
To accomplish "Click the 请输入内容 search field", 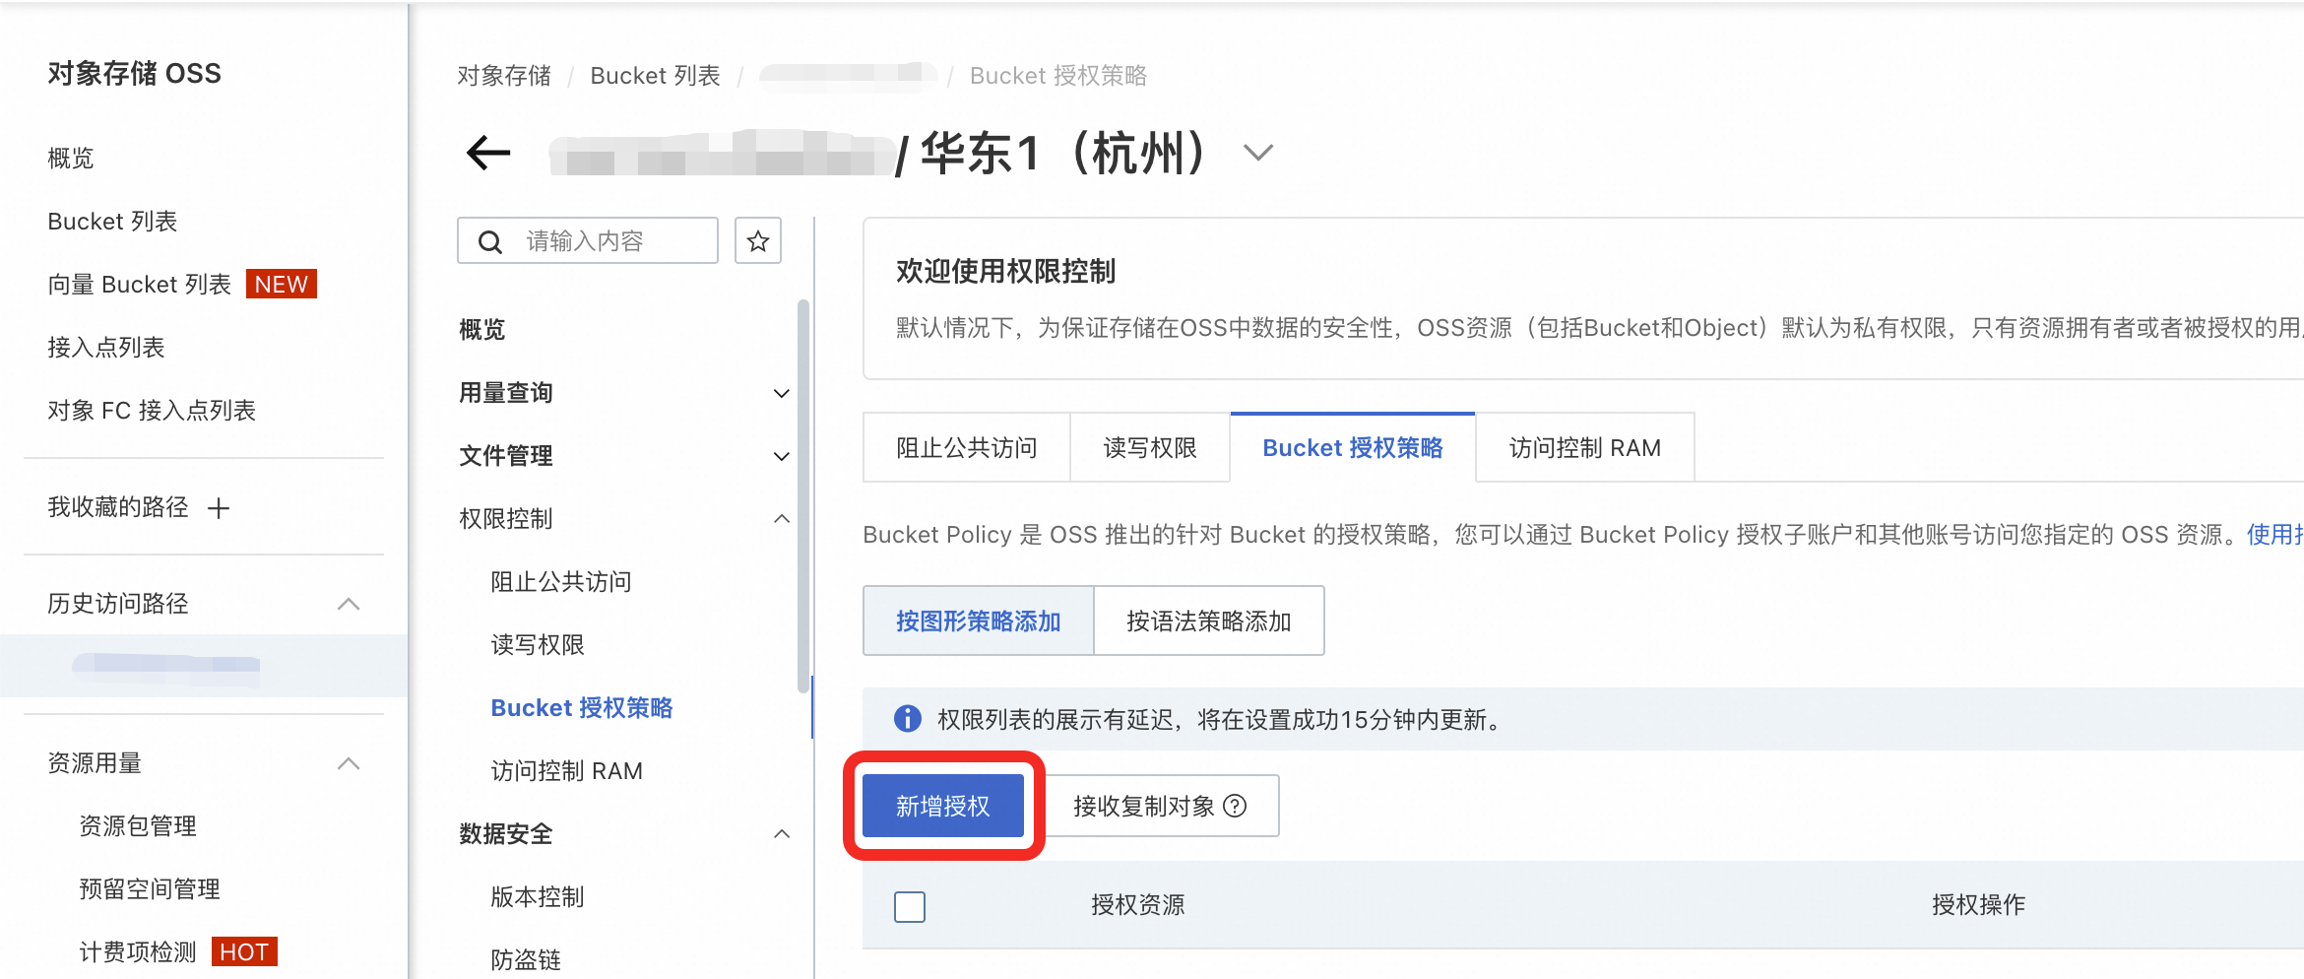I will (588, 241).
